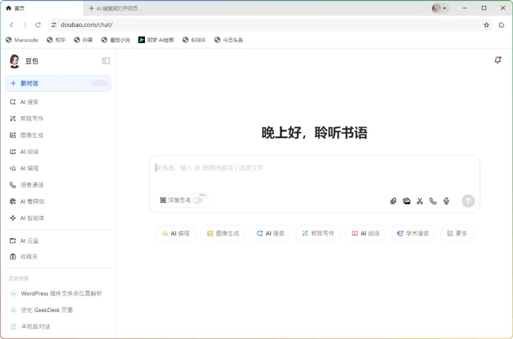The width and height of the screenshot is (513, 339).
Task: Click the site settings icon in the address bar
Action: (x=54, y=25)
